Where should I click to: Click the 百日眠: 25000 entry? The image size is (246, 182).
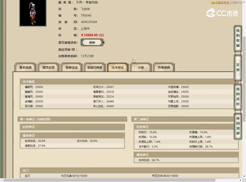pos(34,106)
